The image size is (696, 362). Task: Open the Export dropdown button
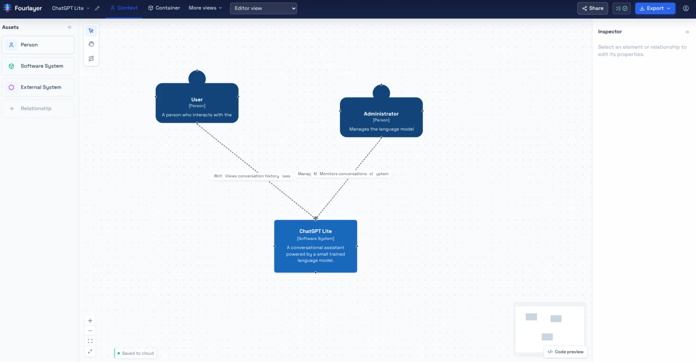point(655,8)
